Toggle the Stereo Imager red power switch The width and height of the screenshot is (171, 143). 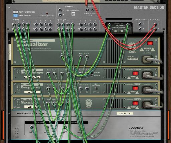point(136,73)
